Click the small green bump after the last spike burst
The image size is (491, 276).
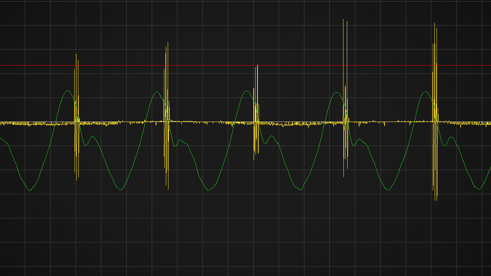[451, 137]
